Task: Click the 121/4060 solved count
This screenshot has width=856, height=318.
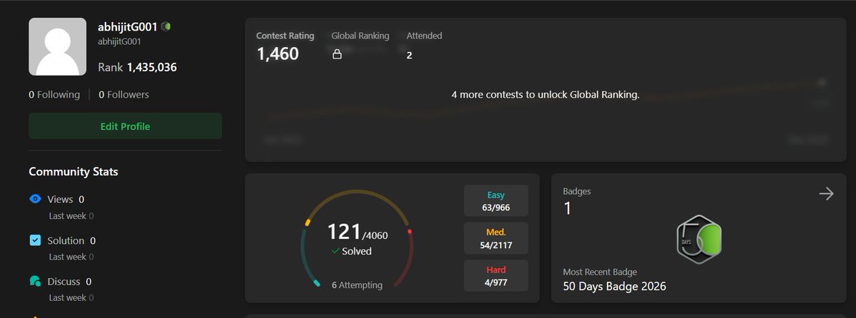Action: point(357,232)
